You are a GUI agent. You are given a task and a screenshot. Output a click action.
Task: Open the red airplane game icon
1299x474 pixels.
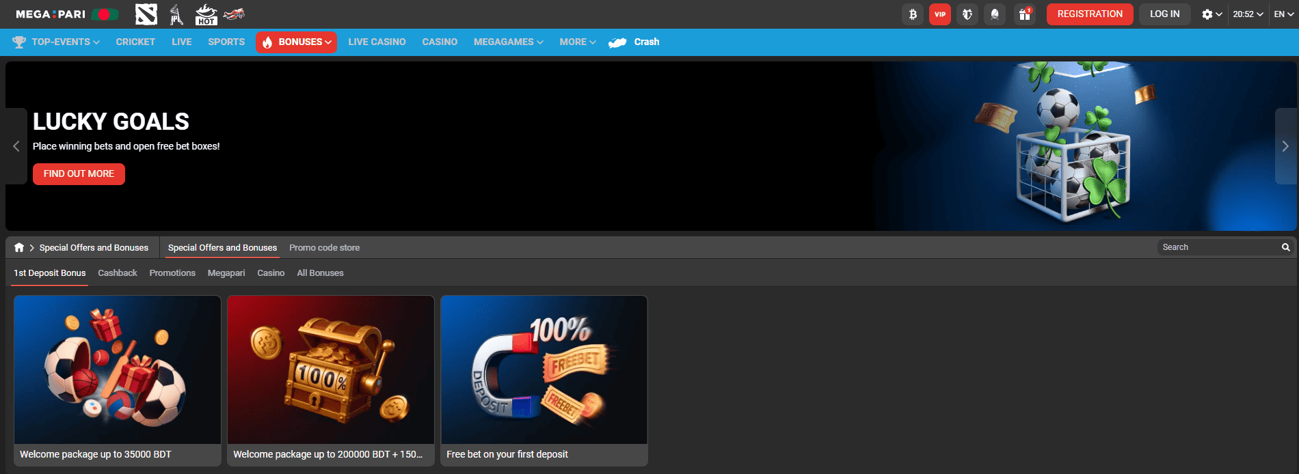(234, 14)
